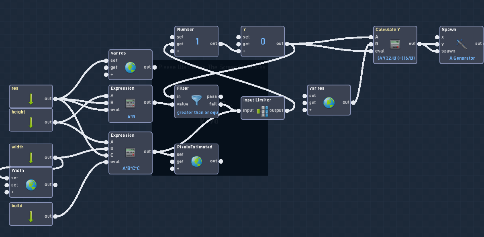Click the x port of Spawn node
This screenshot has height=237, width=484.
tap(437, 37)
